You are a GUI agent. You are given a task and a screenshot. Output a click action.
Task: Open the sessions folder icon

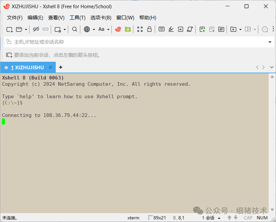tap(19, 29)
